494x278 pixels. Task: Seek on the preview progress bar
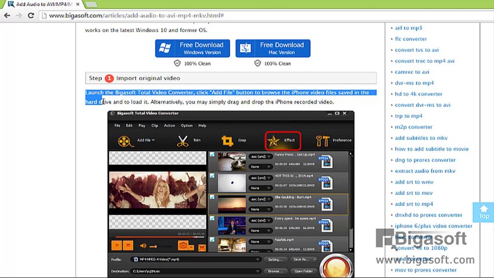coord(159,237)
